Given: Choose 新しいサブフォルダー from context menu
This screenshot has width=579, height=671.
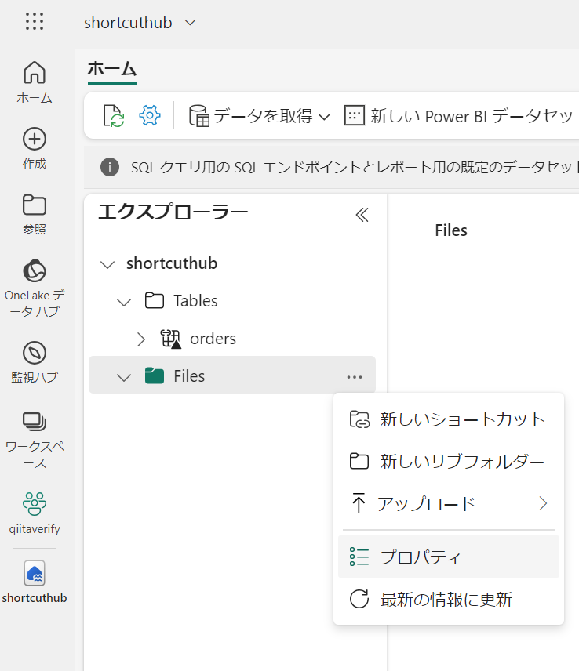Looking at the screenshot, I should coord(449,461).
